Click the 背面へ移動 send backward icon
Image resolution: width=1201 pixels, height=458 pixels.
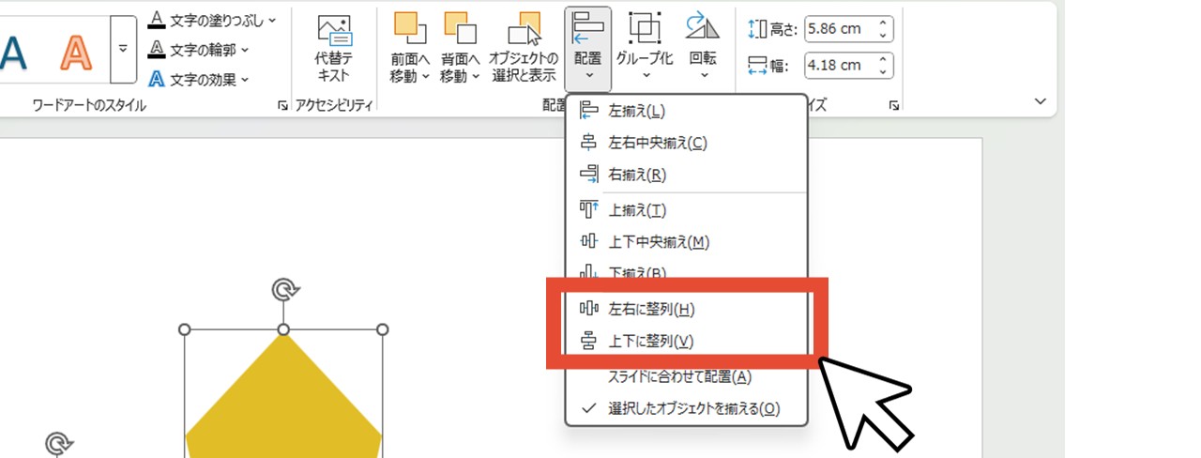pos(460,29)
